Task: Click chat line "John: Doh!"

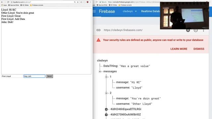Action: (7, 22)
